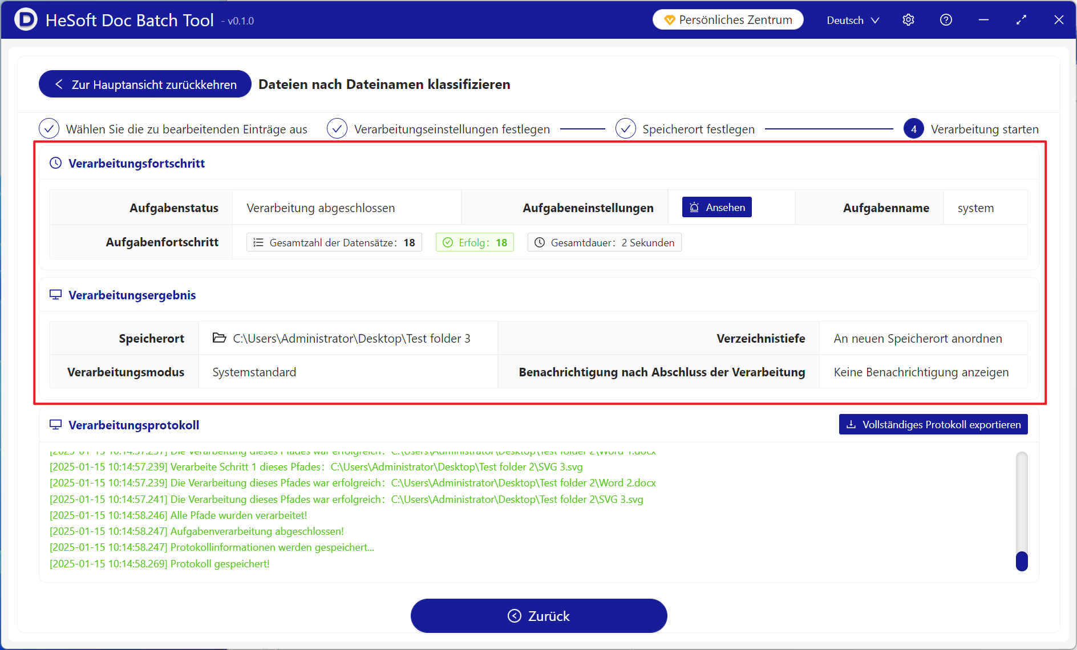This screenshot has width=1077, height=650.
Task: Click log line Protokollinformationen werden gespeichert...
Action: tap(212, 547)
